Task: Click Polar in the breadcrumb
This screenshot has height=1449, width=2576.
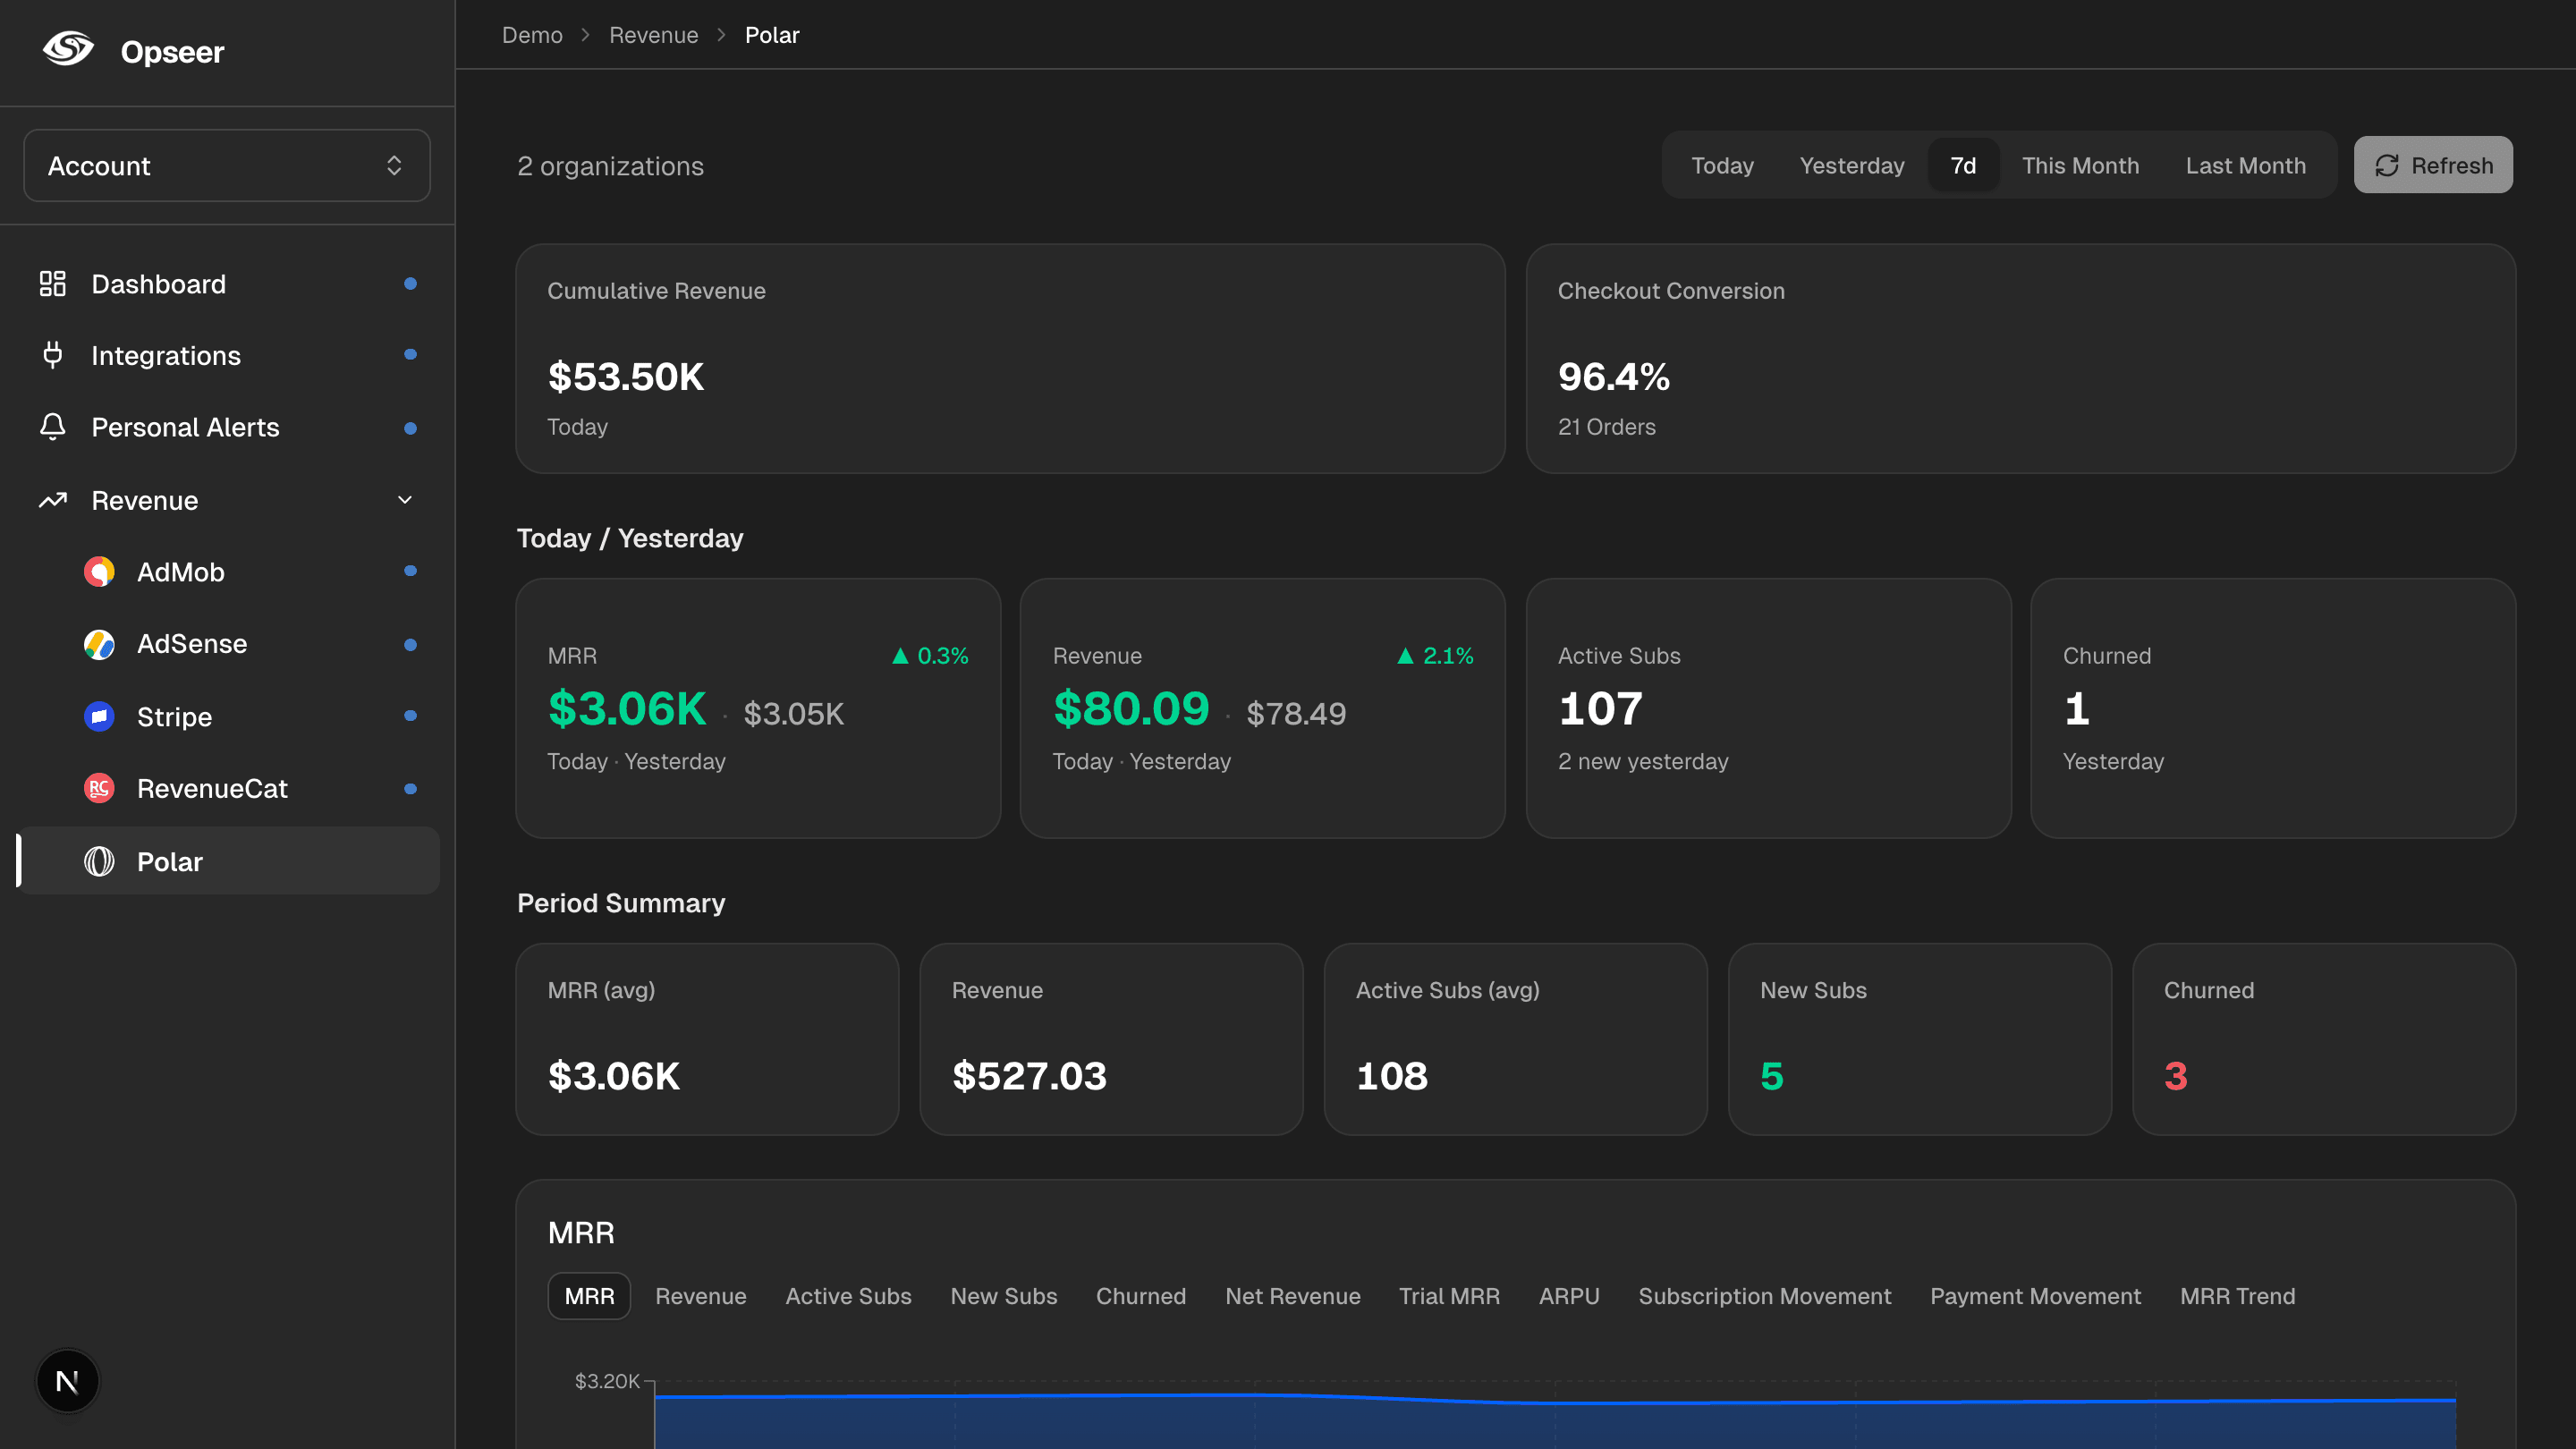Action: pos(772,35)
